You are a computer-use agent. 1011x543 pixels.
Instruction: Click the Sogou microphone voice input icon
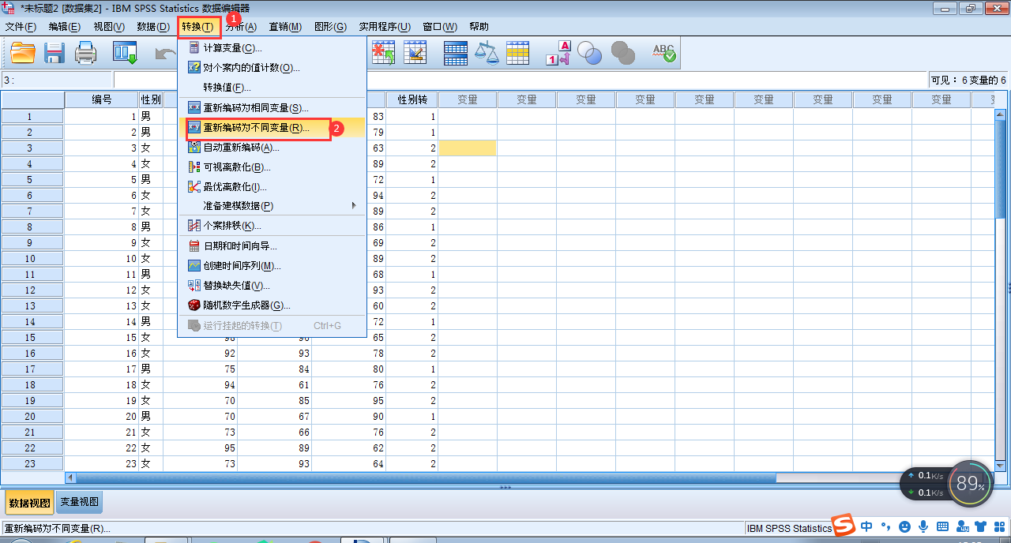click(923, 526)
